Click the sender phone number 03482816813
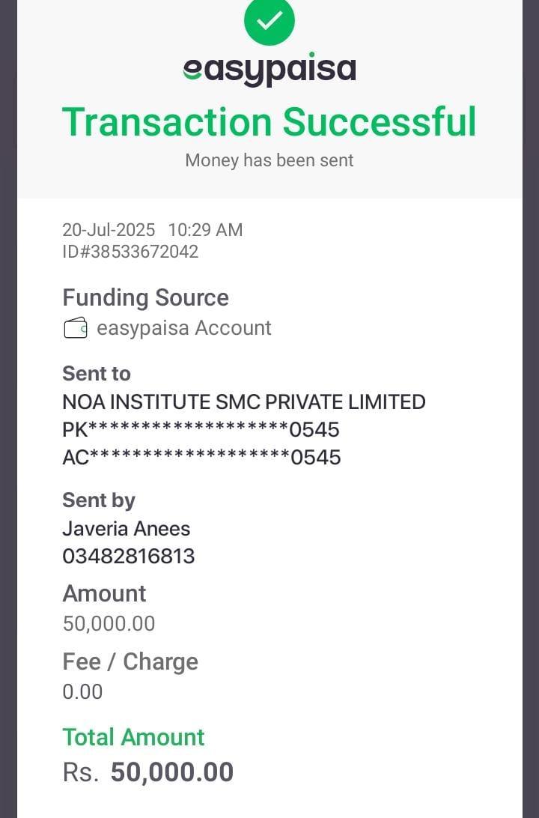Screen dimensions: 539x818 pos(128,557)
